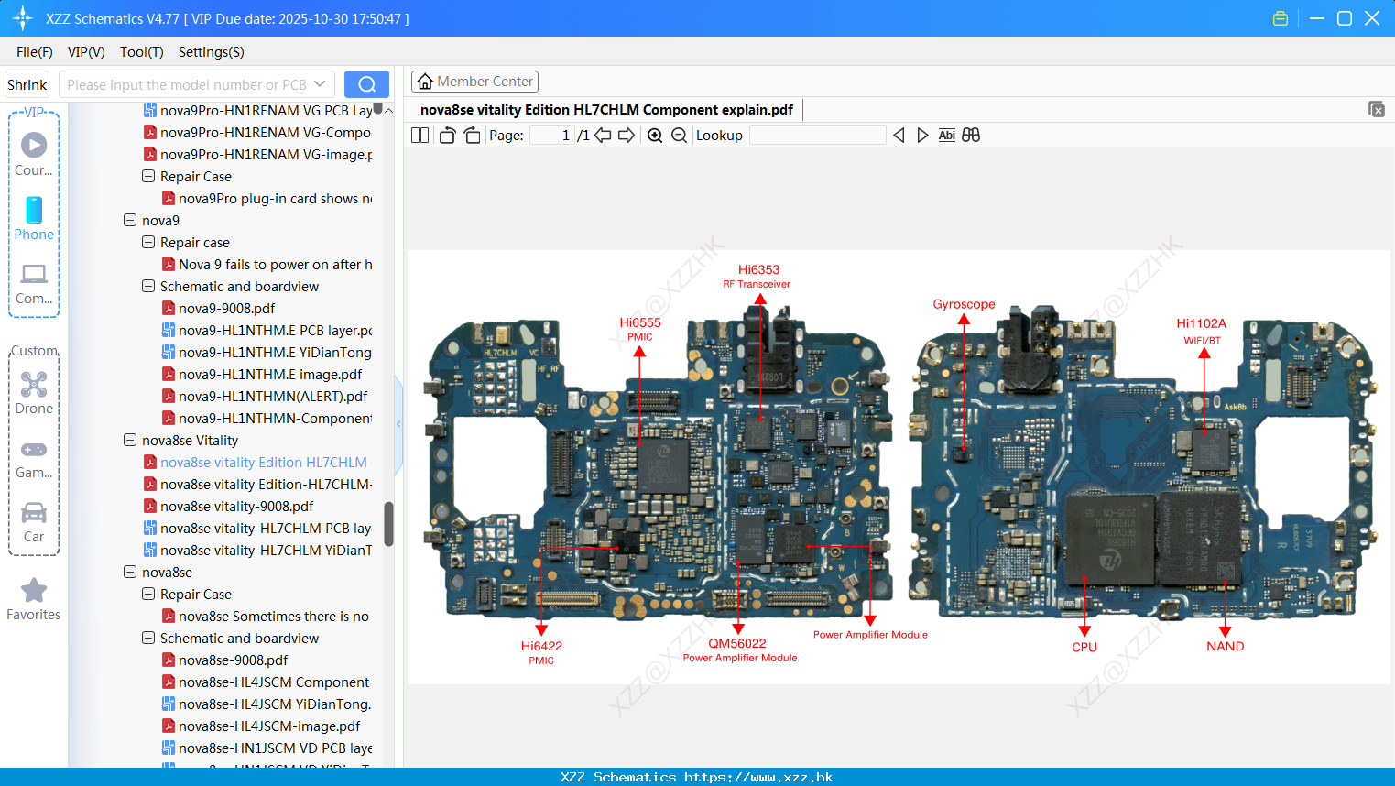Open nova8se vitality-9008.pdf
1395x786 pixels.
pos(228,506)
